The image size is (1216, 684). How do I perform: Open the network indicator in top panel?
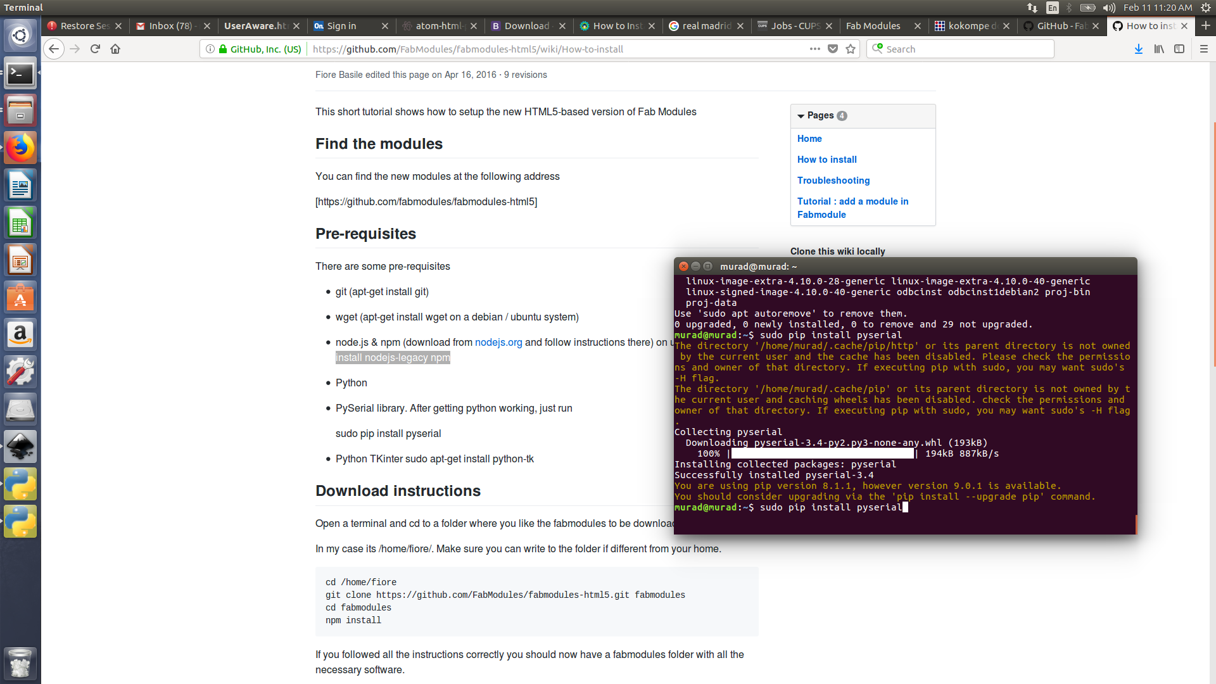[1032, 8]
